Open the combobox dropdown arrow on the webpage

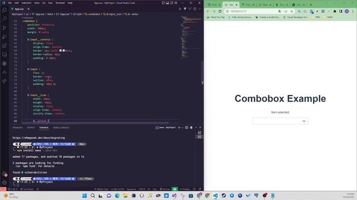[304, 121]
